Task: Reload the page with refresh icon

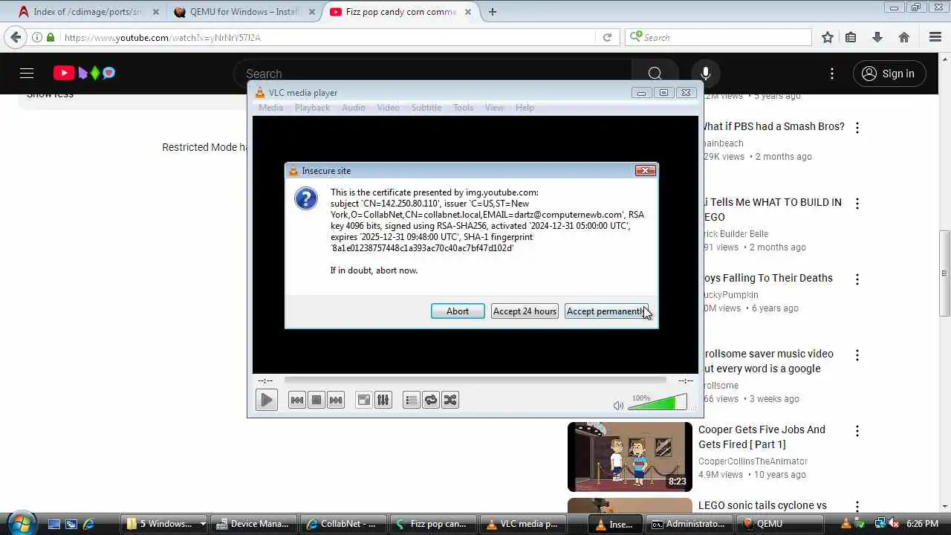Action: point(607,37)
